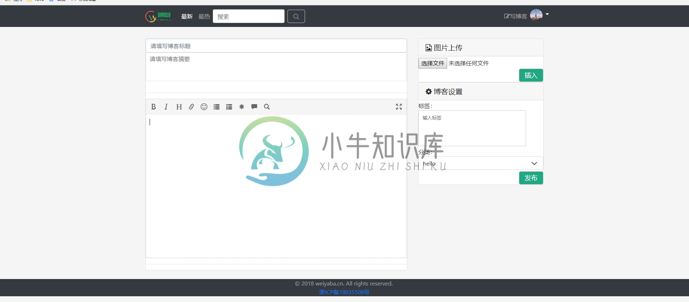Click the copyright 2018 weiyaba.cn text

coord(344,284)
